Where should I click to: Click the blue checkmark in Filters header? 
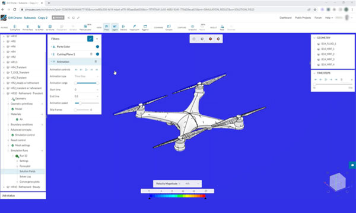coord(90,38)
